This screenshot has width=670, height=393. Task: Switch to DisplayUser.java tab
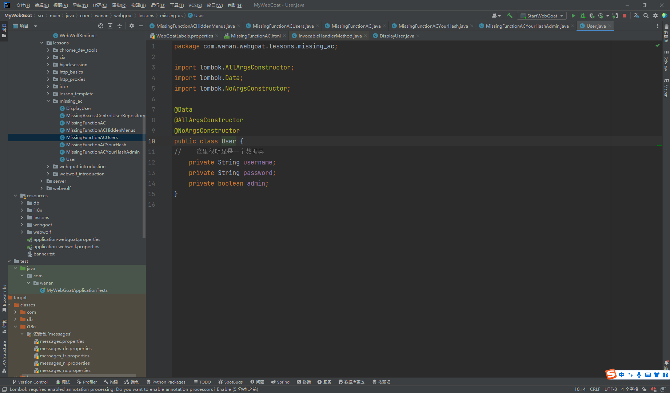(x=396, y=36)
